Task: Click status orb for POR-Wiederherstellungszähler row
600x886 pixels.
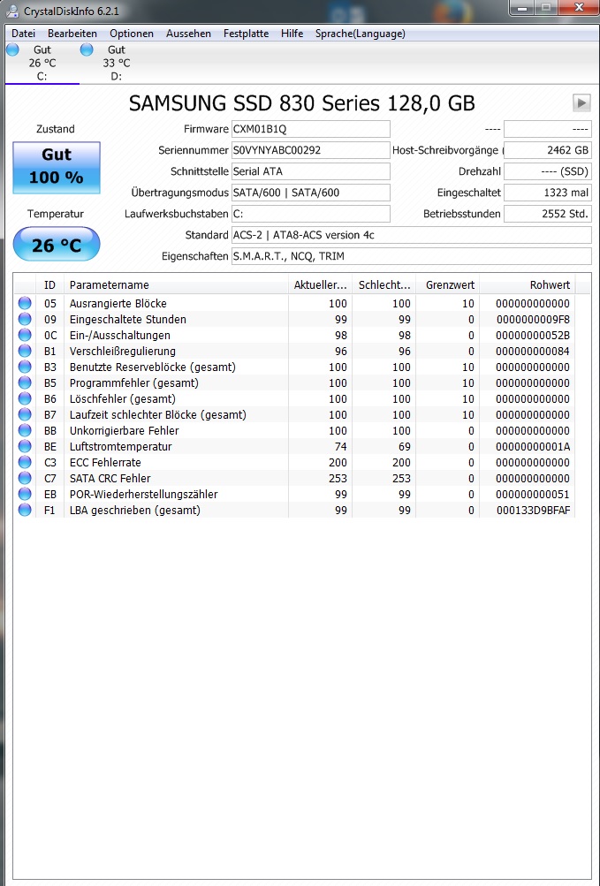Action: click(25, 494)
